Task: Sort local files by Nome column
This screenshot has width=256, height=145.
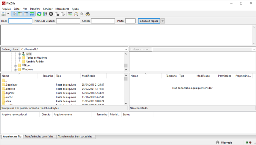Action: click(x=19, y=76)
